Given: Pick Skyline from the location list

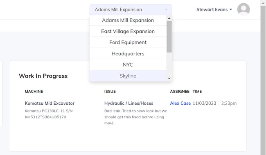Looking at the screenshot, I should (128, 76).
